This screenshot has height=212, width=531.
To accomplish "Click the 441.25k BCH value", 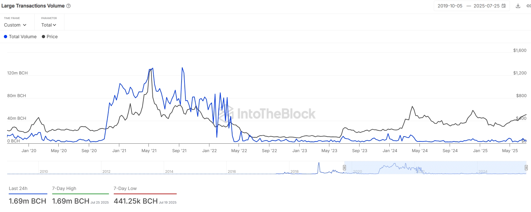I will point(136,201).
